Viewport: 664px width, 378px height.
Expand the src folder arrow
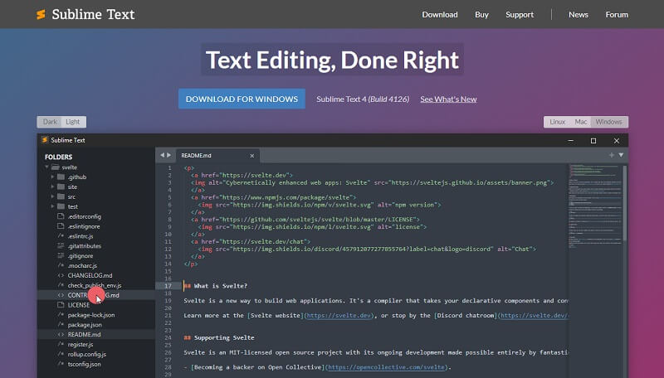(52, 196)
